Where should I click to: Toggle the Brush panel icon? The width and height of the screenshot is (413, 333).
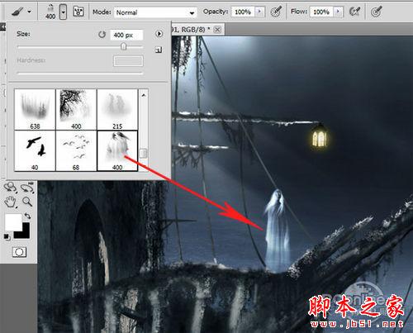pos(78,12)
